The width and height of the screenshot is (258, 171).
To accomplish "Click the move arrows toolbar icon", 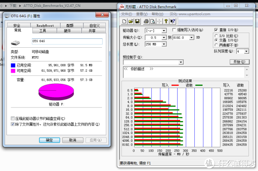I will pos(159,21).
